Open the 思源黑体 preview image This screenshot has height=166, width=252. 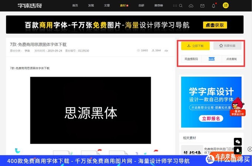coord(90,110)
